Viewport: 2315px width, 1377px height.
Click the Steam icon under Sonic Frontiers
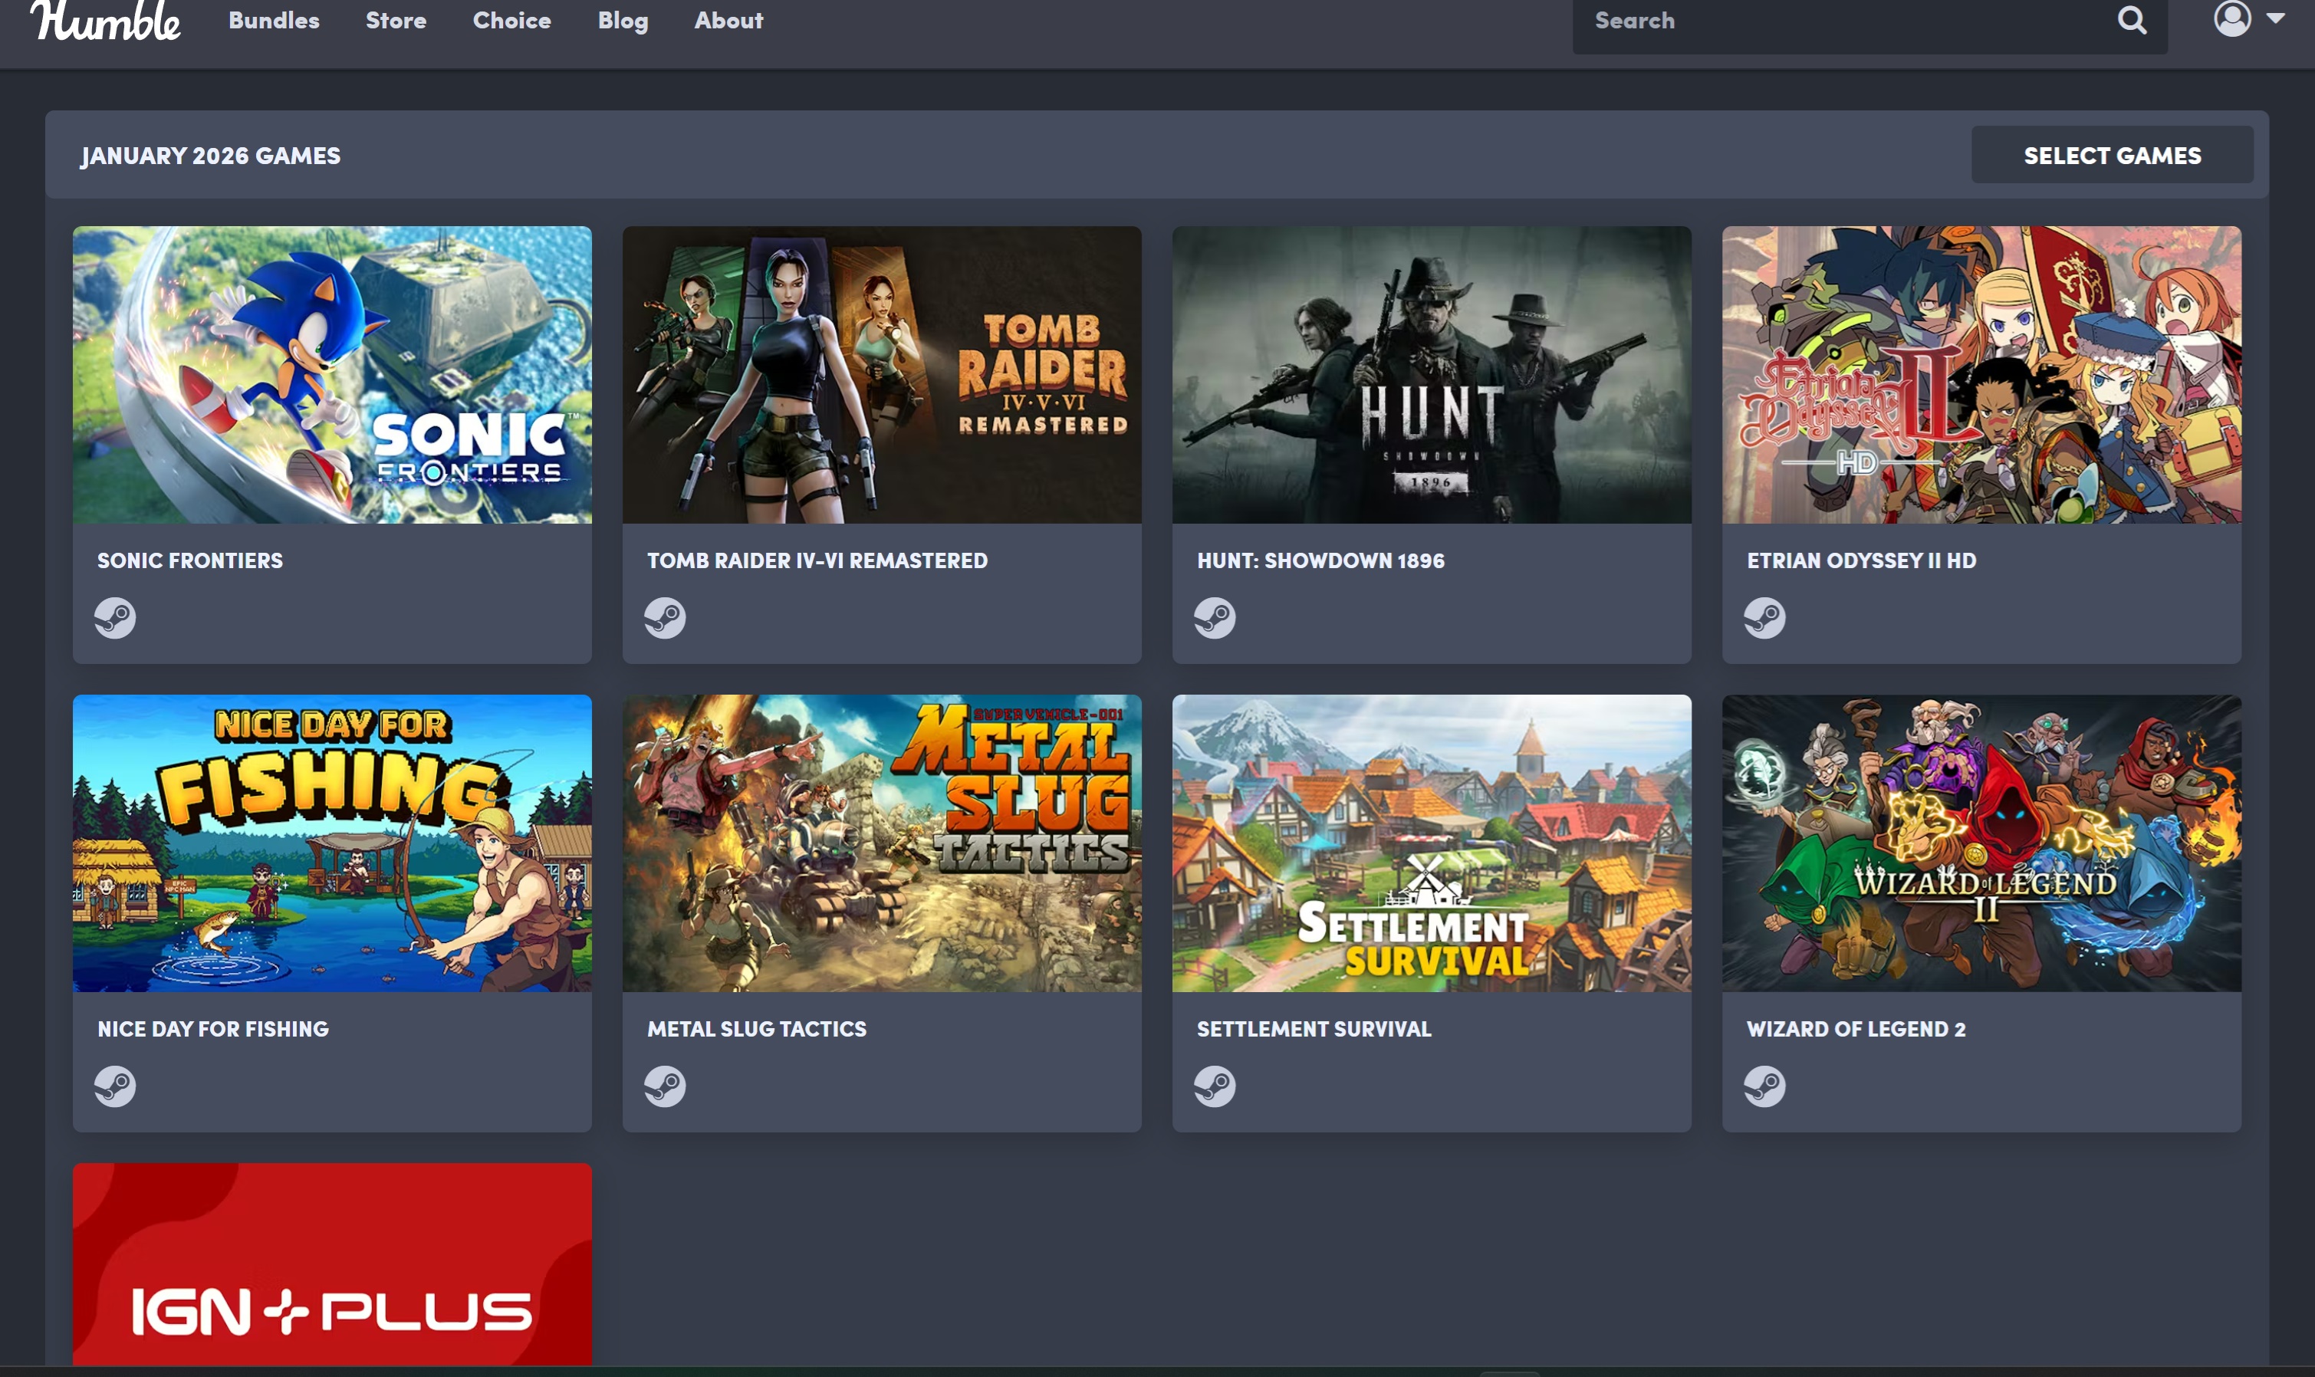point(115,618)
